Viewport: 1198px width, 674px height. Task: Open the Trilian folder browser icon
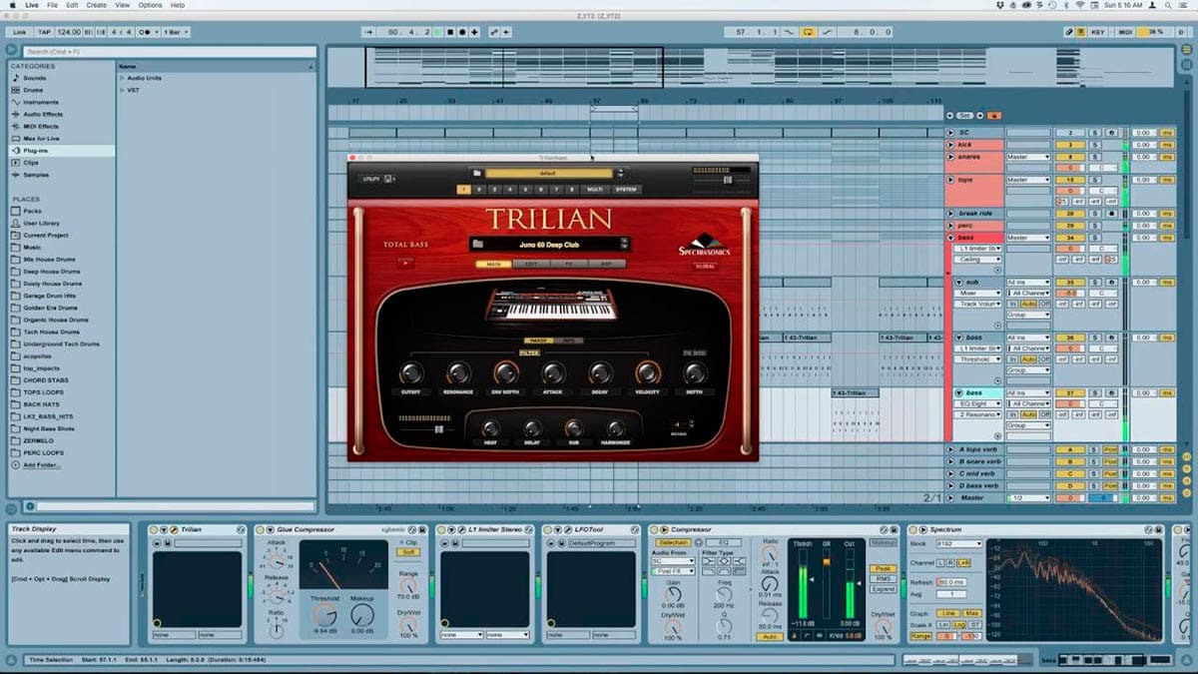[477, 173]
